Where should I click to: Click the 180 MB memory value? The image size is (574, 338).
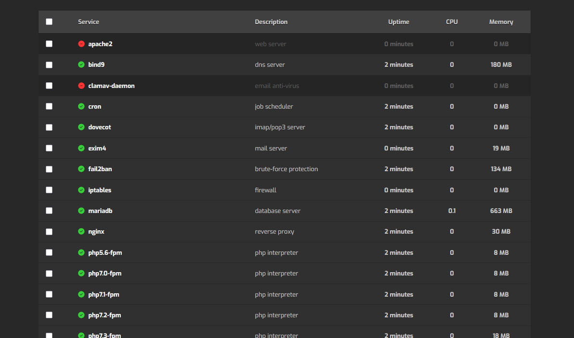point(501,65)
